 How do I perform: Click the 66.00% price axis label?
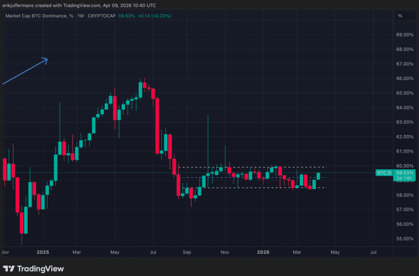point(404,79)
